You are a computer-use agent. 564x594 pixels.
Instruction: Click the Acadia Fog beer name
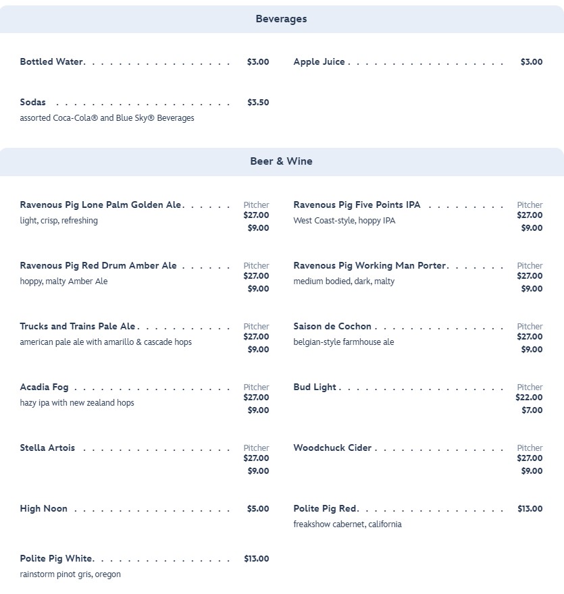[x=44, y=387]
